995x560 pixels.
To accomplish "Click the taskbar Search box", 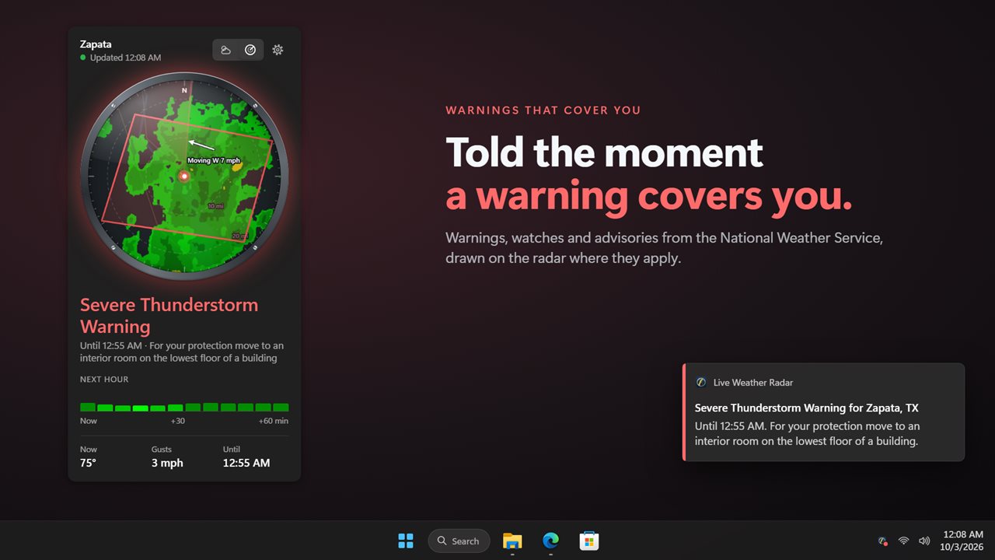I will tap(459, 541).
